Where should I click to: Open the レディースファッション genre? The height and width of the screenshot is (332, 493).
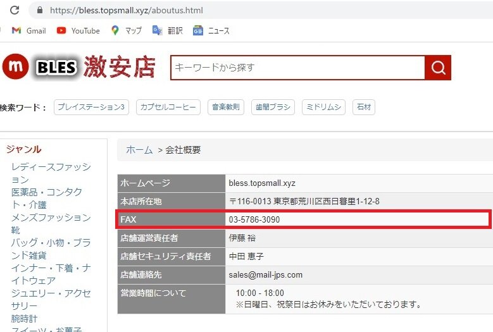tap(51, 173)
